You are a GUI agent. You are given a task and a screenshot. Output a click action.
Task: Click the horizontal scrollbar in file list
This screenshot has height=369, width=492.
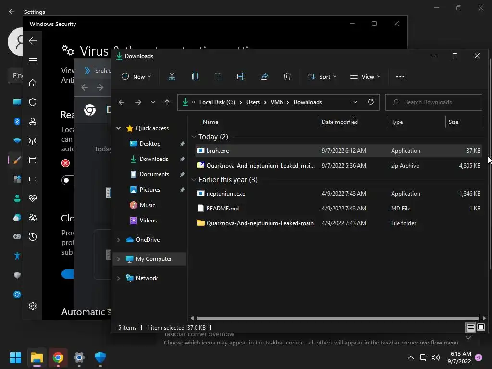[338, 318]
